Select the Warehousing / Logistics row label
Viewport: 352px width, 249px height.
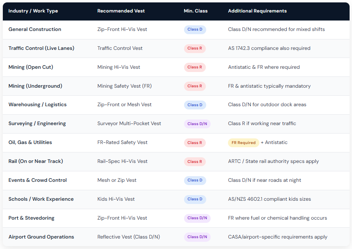click(x=37, y=105)
